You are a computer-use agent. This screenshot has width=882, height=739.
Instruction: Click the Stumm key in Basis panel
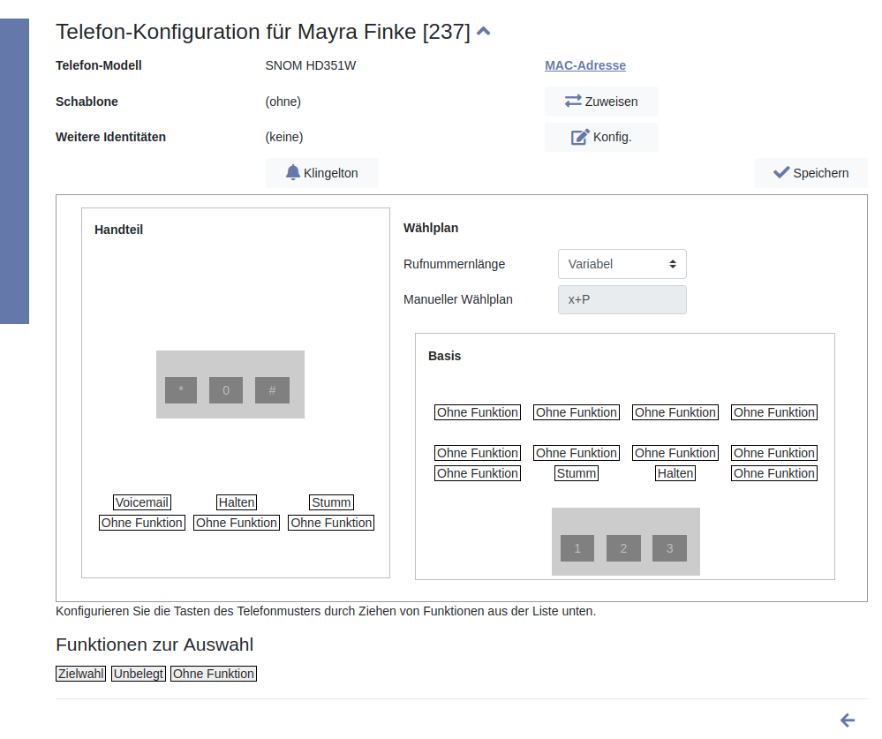[577, 473]
